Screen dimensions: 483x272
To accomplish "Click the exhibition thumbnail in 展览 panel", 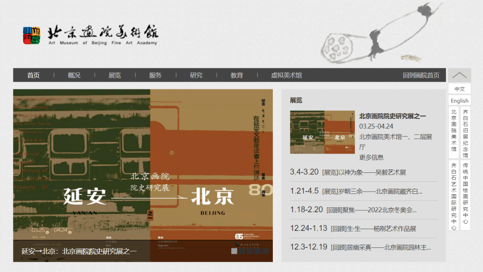I will pyautogui.click(x=322, y=132).
